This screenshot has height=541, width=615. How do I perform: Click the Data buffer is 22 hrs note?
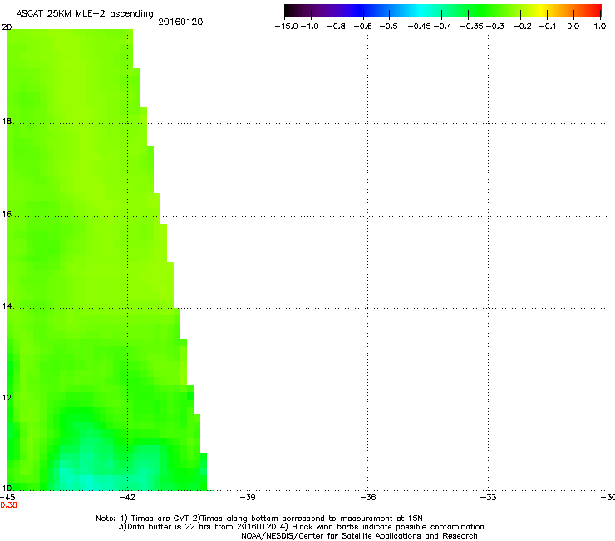[301, 527]
